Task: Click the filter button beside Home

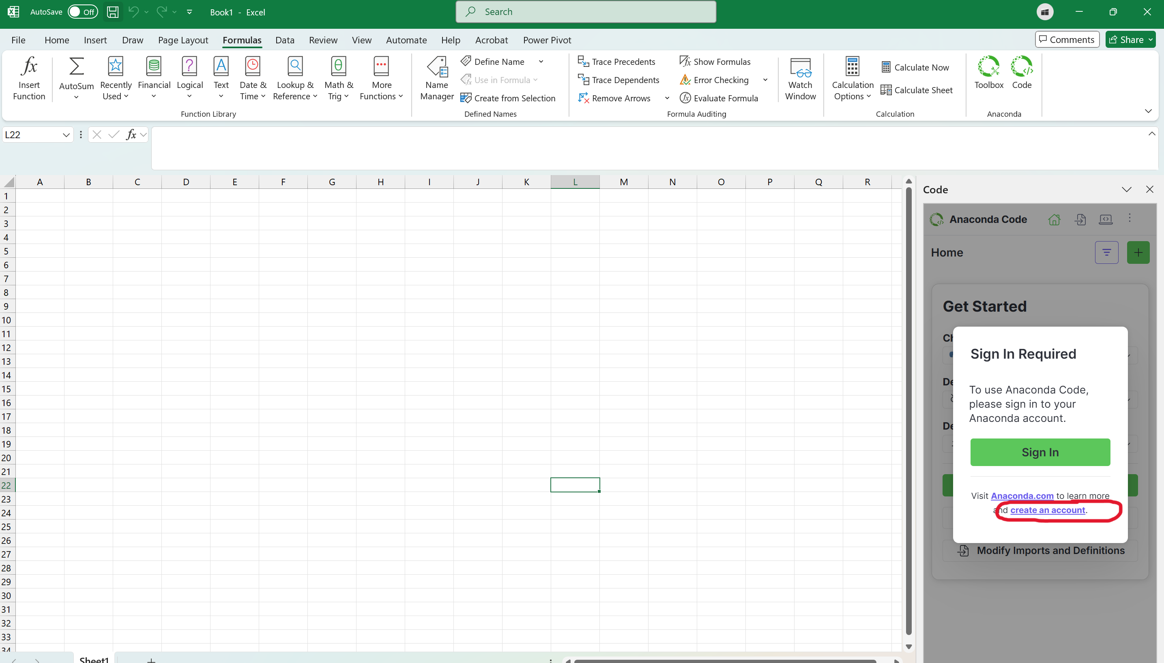Action: coord(1106,252)
